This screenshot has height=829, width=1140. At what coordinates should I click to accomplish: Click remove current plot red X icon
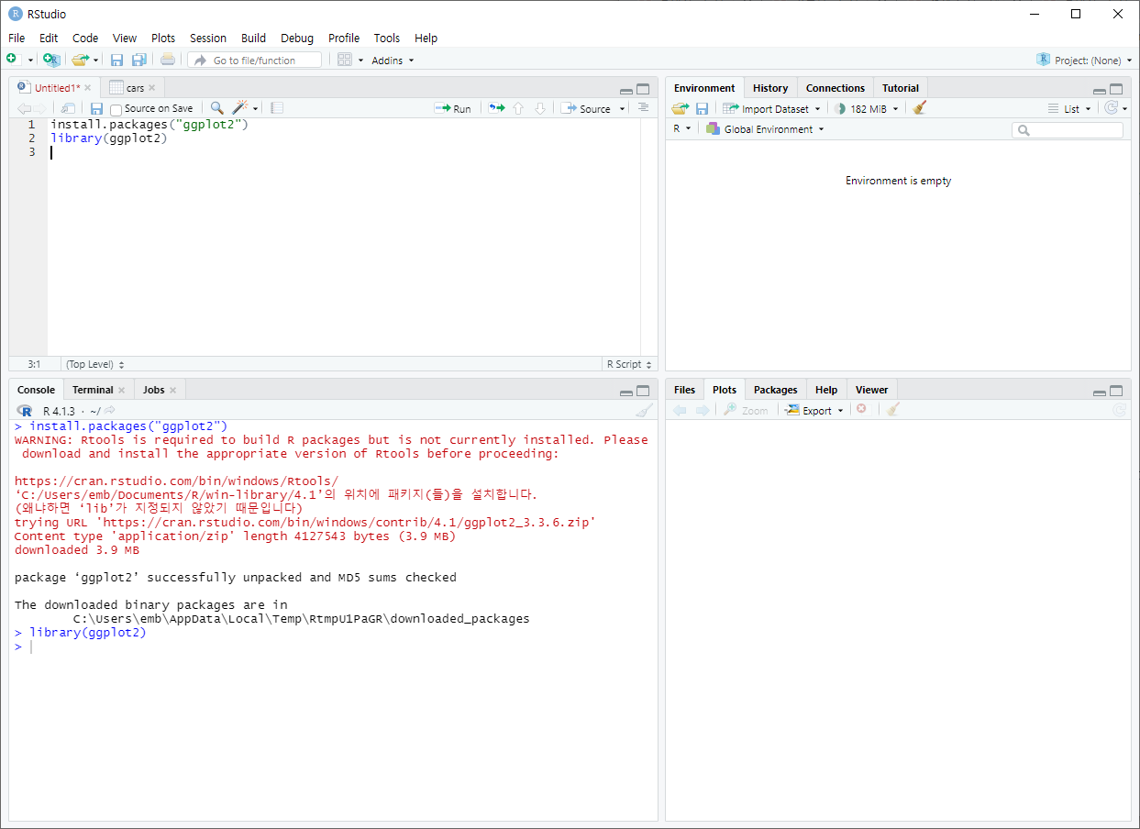coord(861,409)
